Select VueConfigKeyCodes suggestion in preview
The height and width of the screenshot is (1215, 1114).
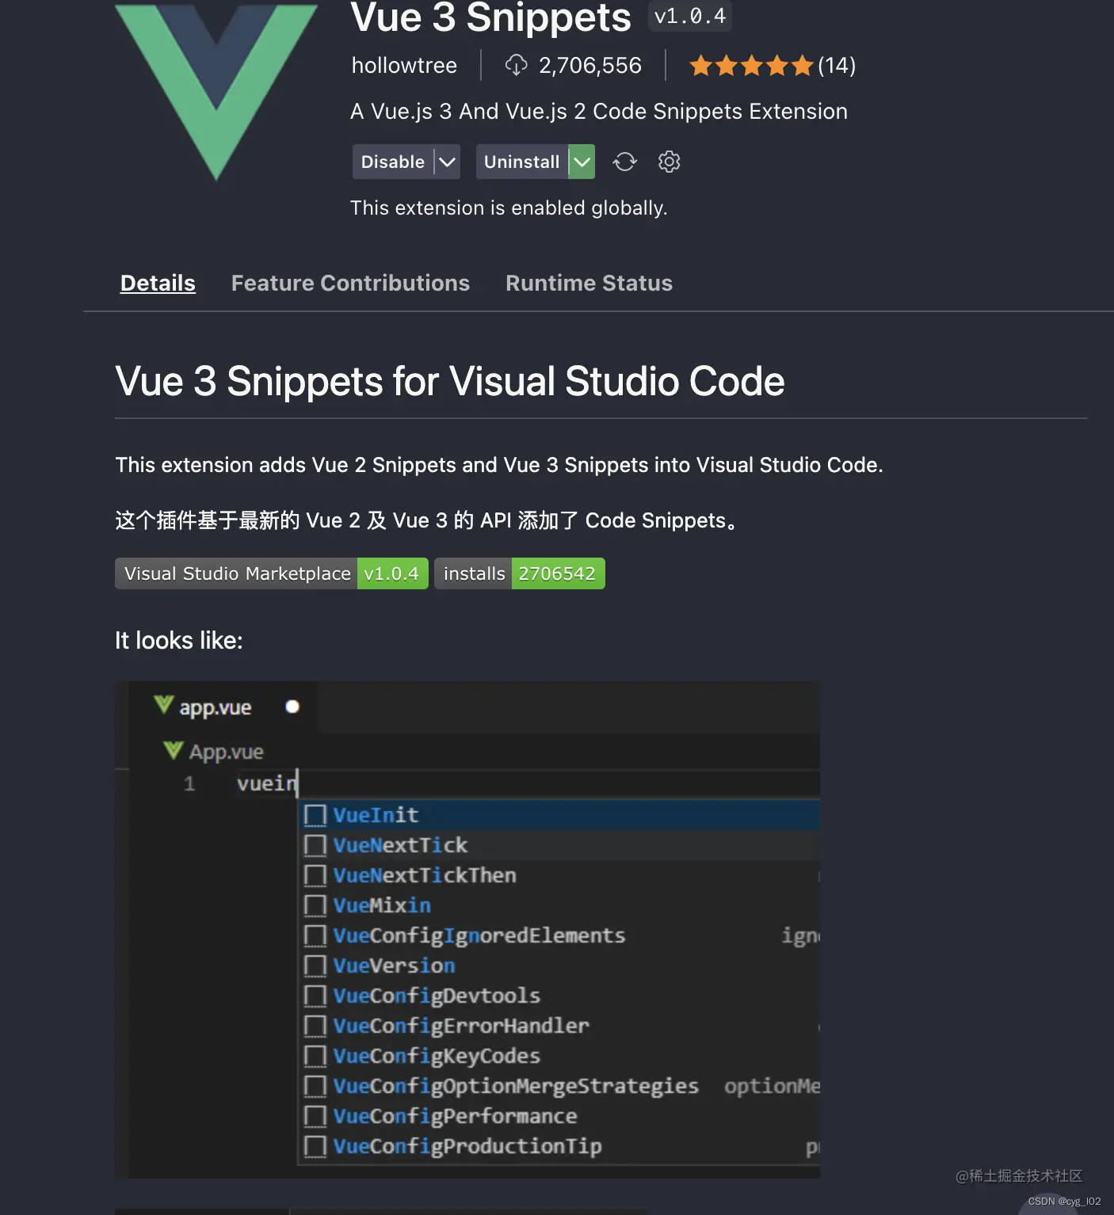tap(559, 1056)
